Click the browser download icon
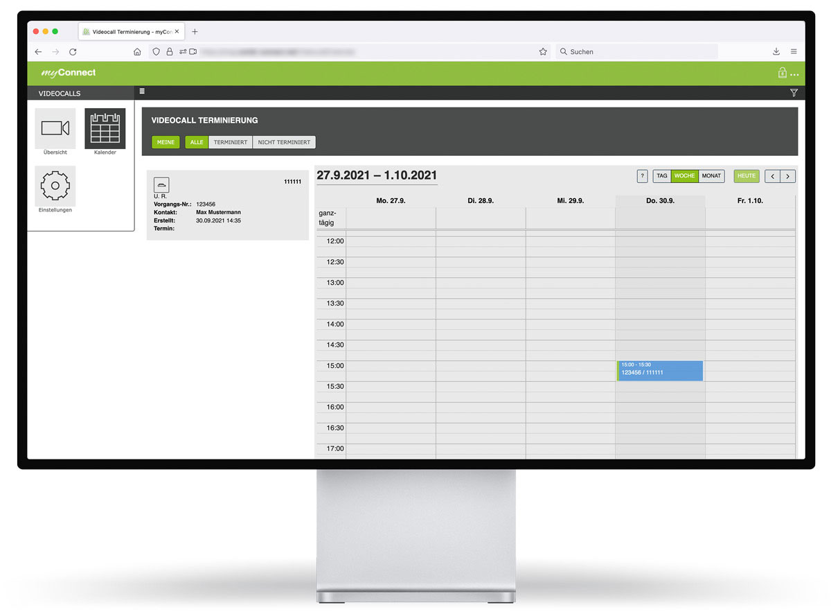This screenshot has width=831, height=614. (776, 51)
